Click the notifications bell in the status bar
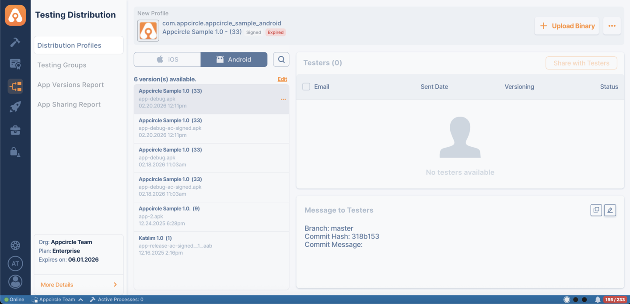The height and width of the screenshot is (304, 630). coord(597,299)
